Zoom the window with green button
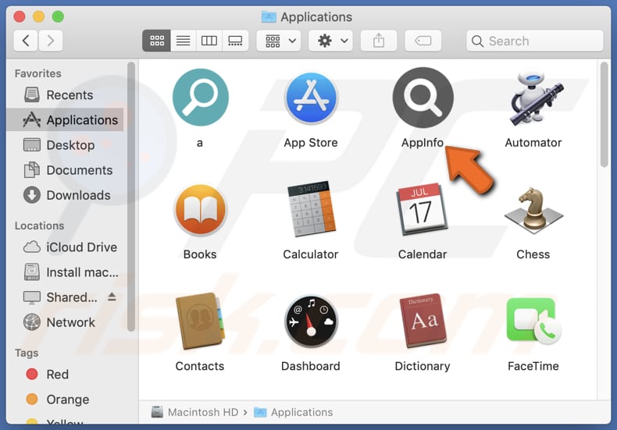Viewport: 617px width, 430px height. click(58, 16)
